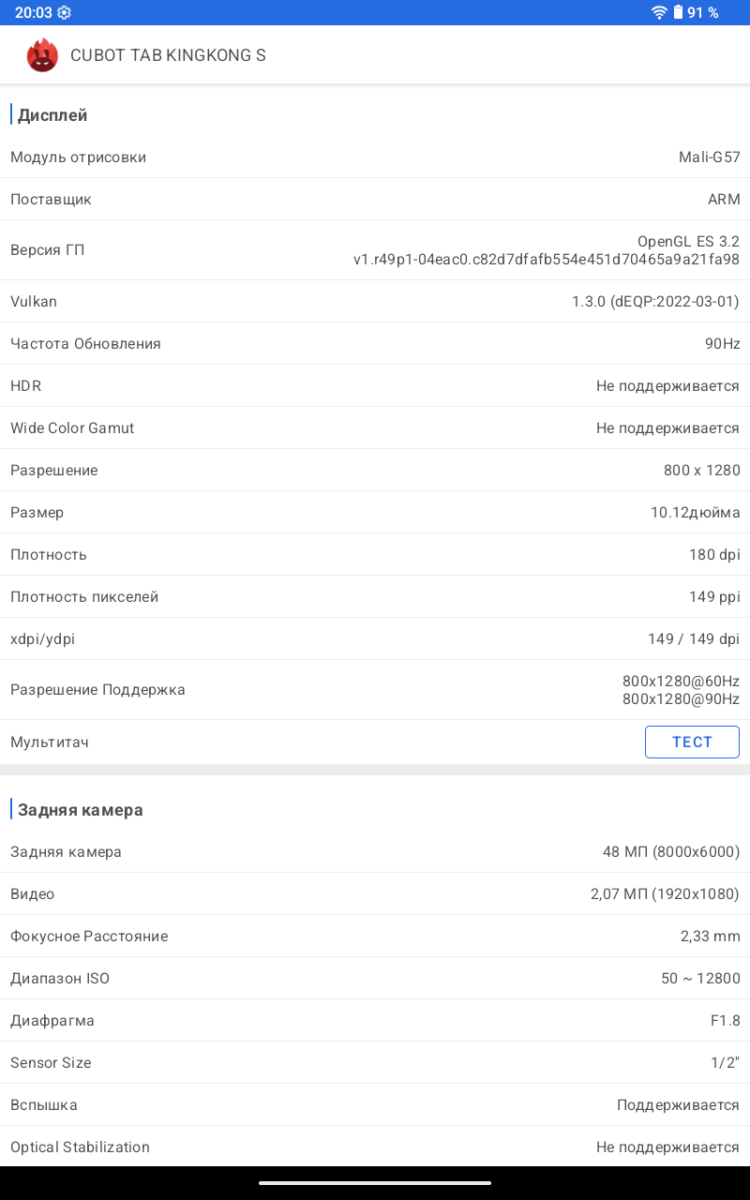Select the 10.12 inch Размер row
750x1200 pixels.
pyautogui.click(x=375, y=513)
